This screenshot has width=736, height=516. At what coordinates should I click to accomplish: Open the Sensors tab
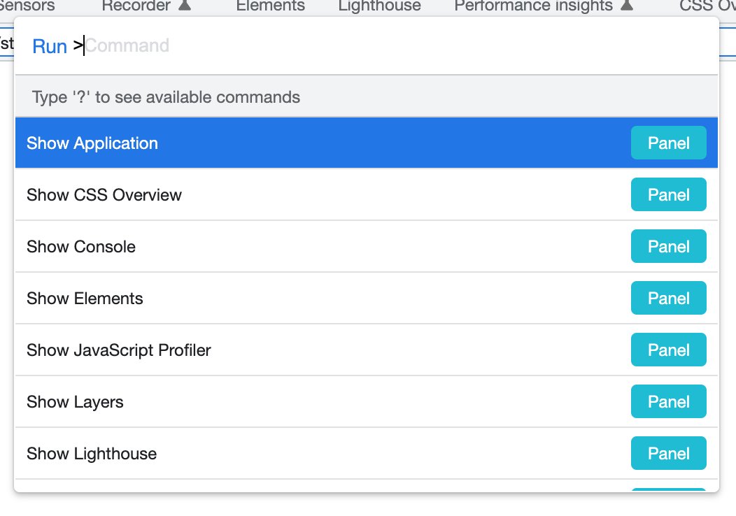tap(26, 6)
